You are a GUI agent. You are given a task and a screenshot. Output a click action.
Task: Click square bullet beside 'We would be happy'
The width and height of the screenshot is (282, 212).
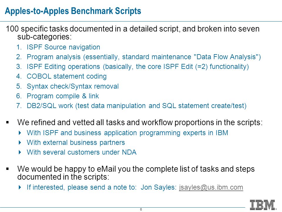(7, 169)
